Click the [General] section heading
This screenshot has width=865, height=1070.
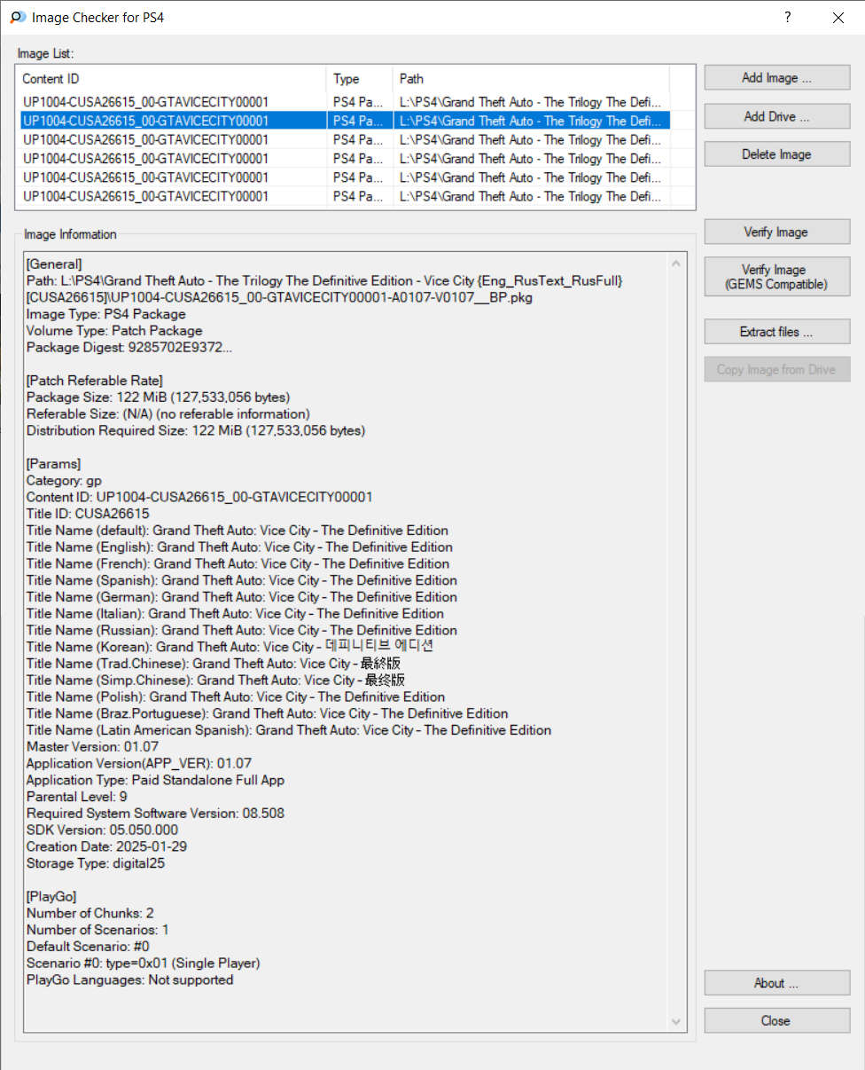(x=54, y=264)
